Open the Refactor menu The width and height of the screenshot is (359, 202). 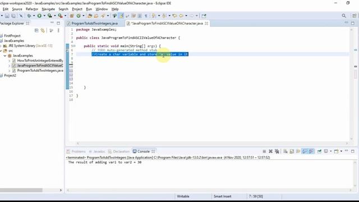point(32,9)
